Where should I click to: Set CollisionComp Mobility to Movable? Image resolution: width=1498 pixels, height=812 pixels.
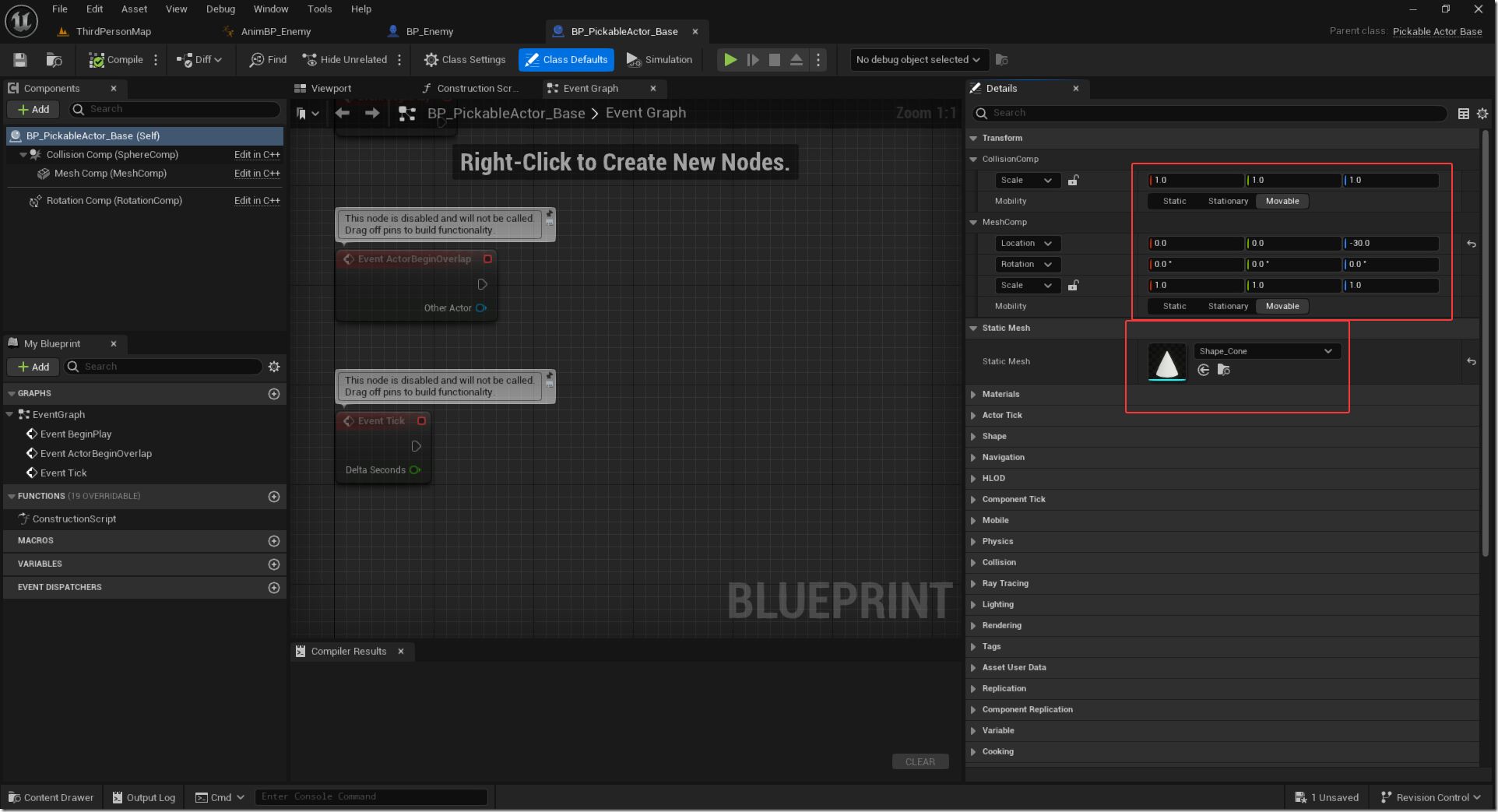(x=1282, y=202)
